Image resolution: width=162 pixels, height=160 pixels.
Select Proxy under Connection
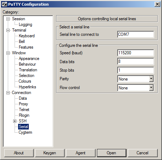tap(23, 104)
